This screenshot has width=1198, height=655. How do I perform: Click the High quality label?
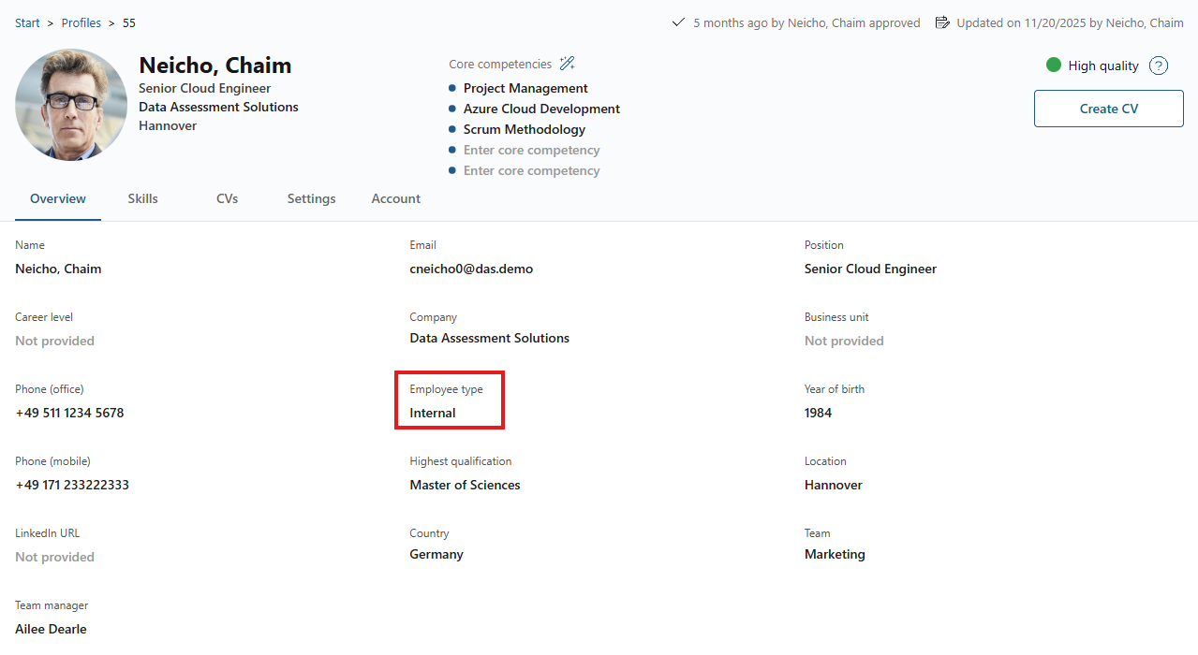pyautogui.click(x=1103, y=65)
